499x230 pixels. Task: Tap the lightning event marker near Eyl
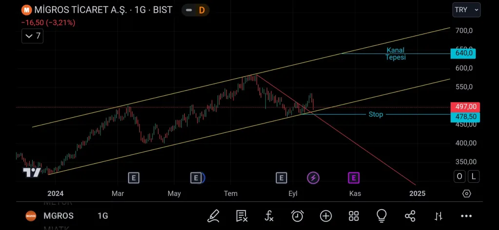[x=313, y=178]
